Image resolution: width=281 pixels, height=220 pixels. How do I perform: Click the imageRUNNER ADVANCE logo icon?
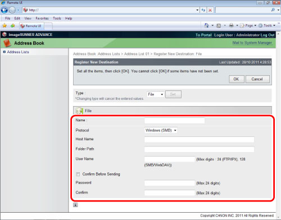click(x=4, y=35)
